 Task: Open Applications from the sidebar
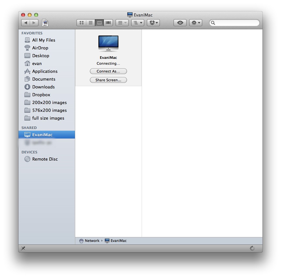coord(45,71)
